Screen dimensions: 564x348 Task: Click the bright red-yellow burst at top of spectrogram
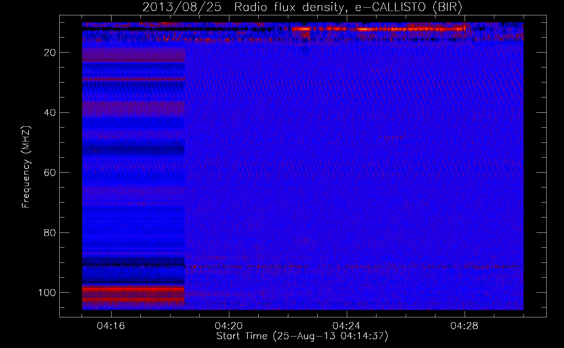(x=378, y=29)
